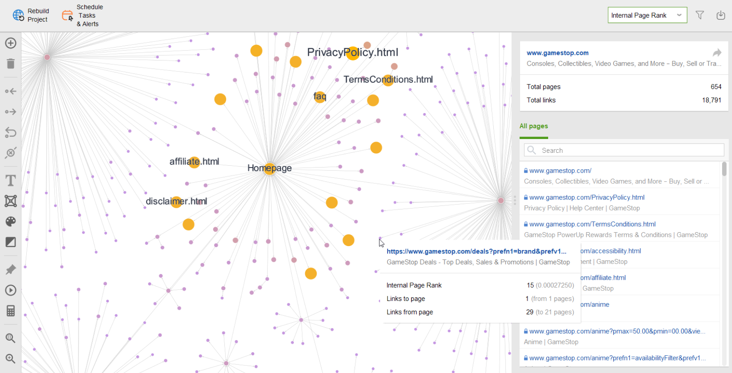
Task: Select the PrivacyPolicy.html graph node
Action: point(353,53)
